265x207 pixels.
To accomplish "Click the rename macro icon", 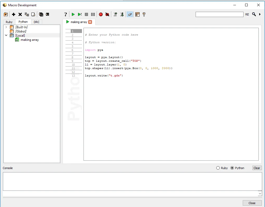I will pyautogui.click(x=27, y=14).
